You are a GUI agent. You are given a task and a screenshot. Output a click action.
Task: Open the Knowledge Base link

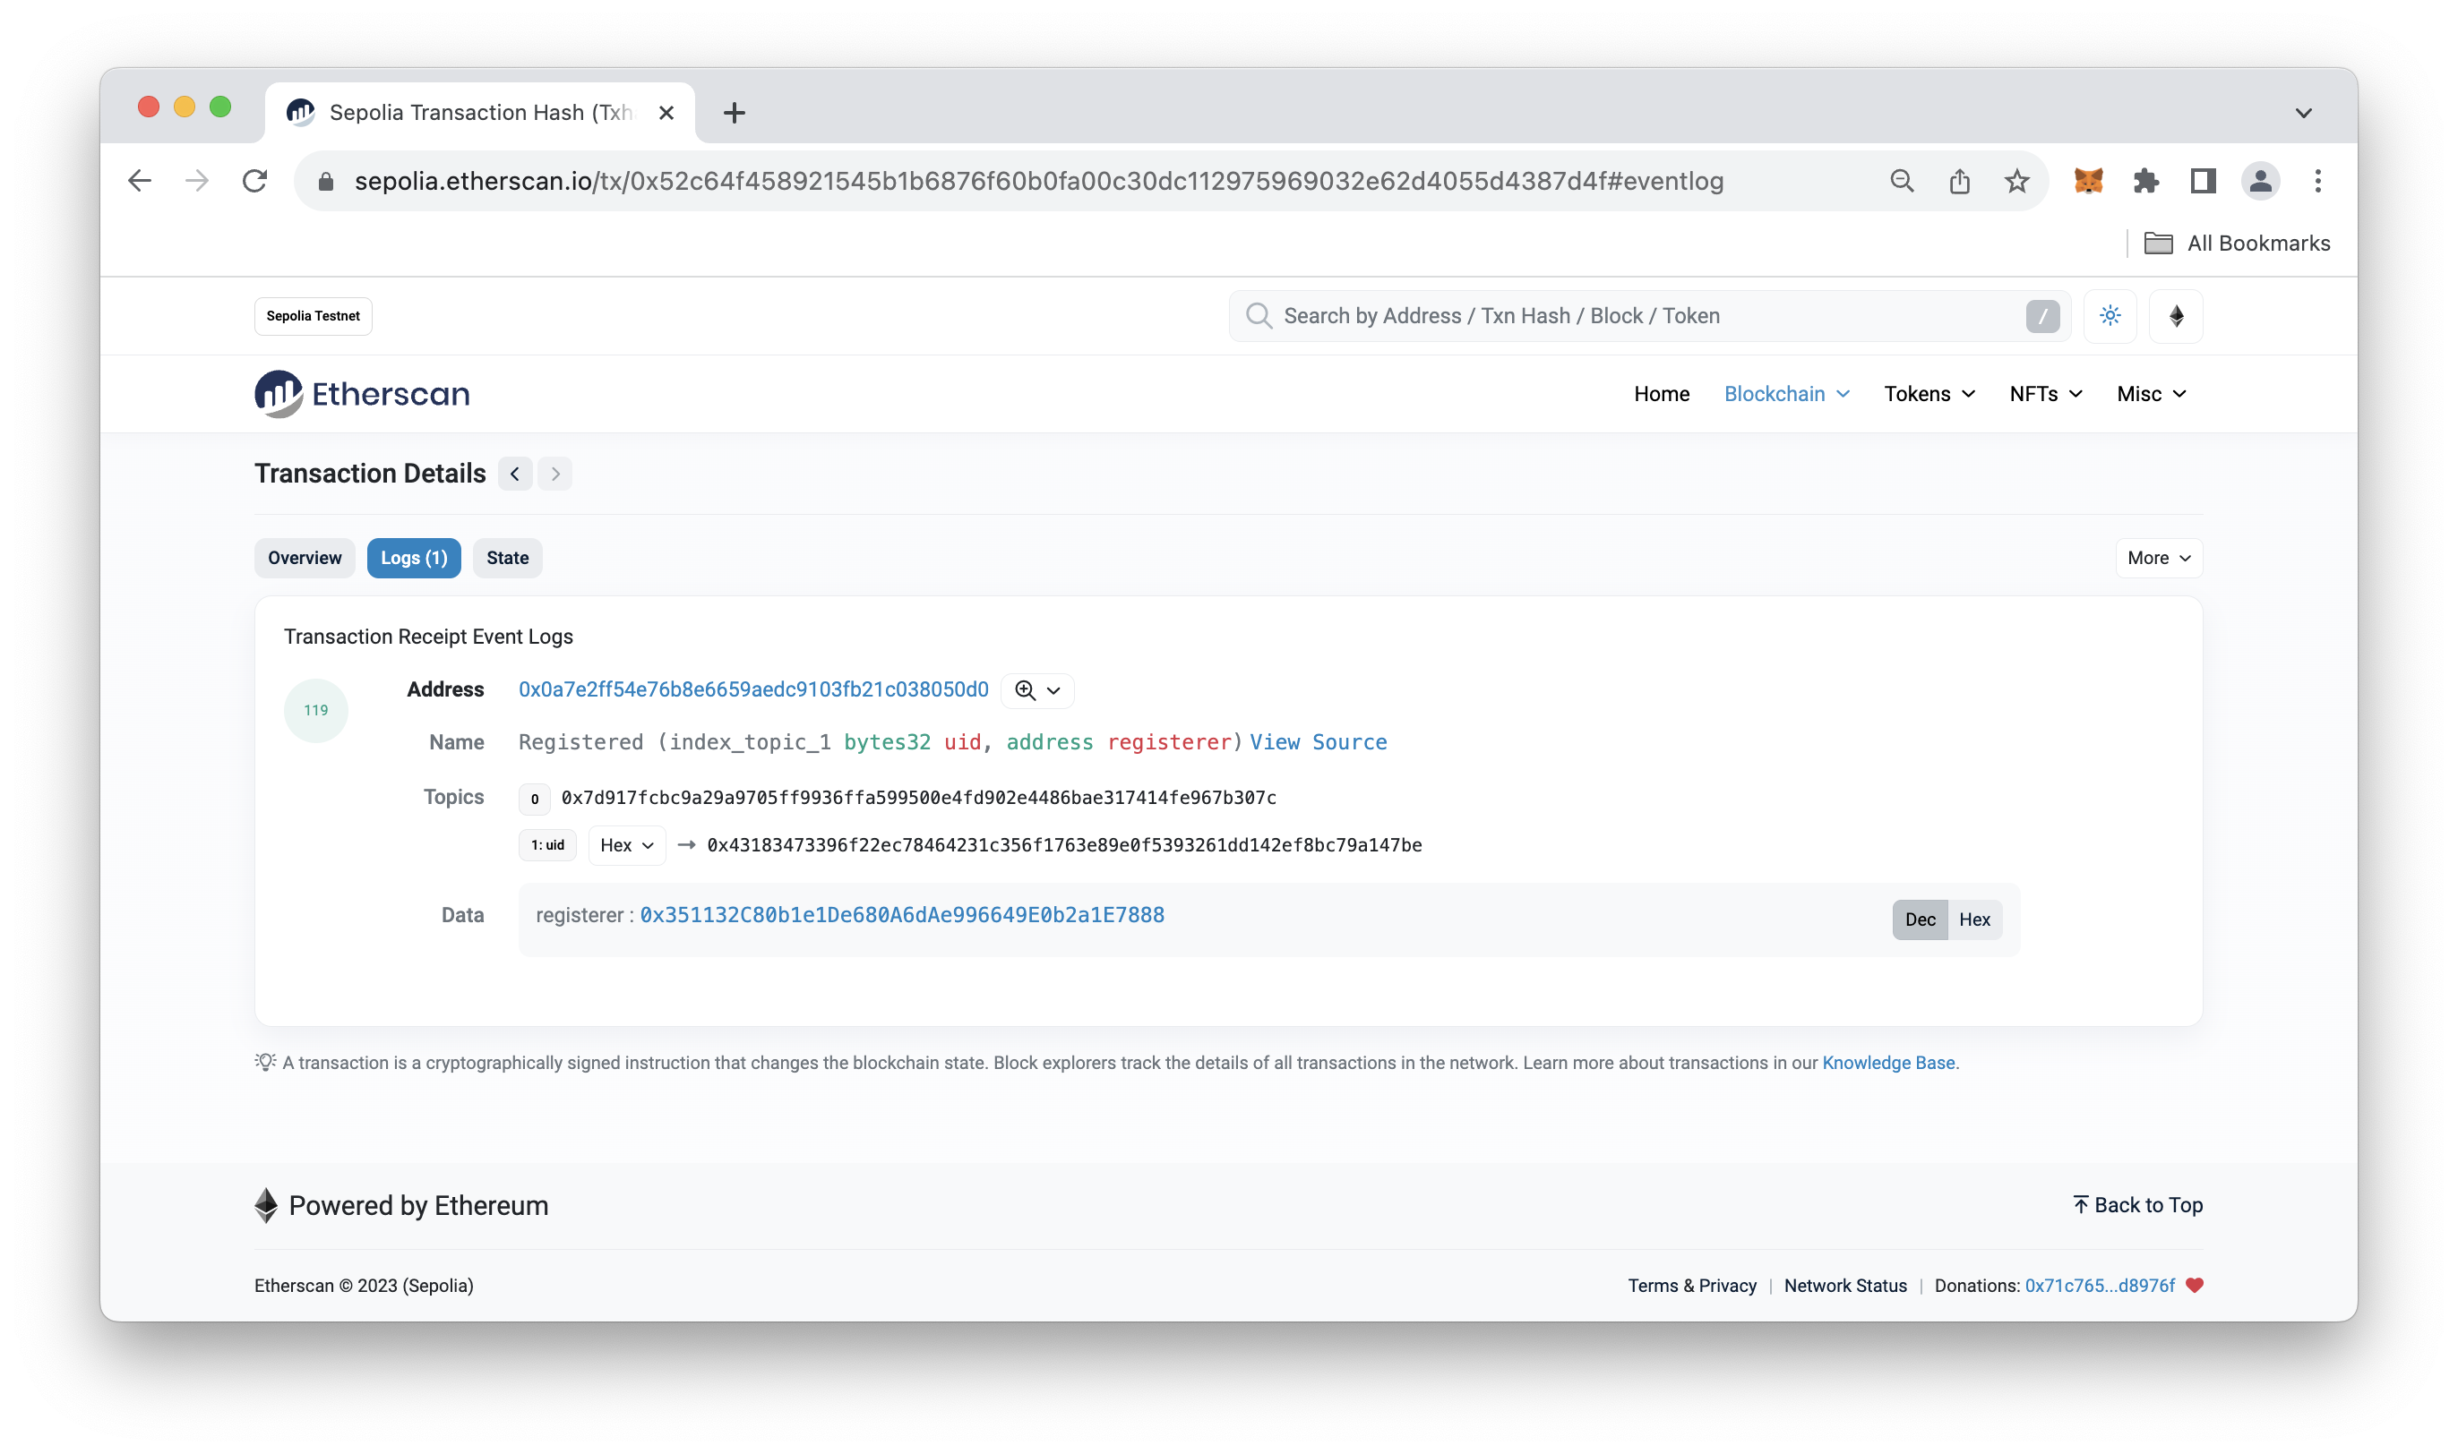(1887, 1062)
